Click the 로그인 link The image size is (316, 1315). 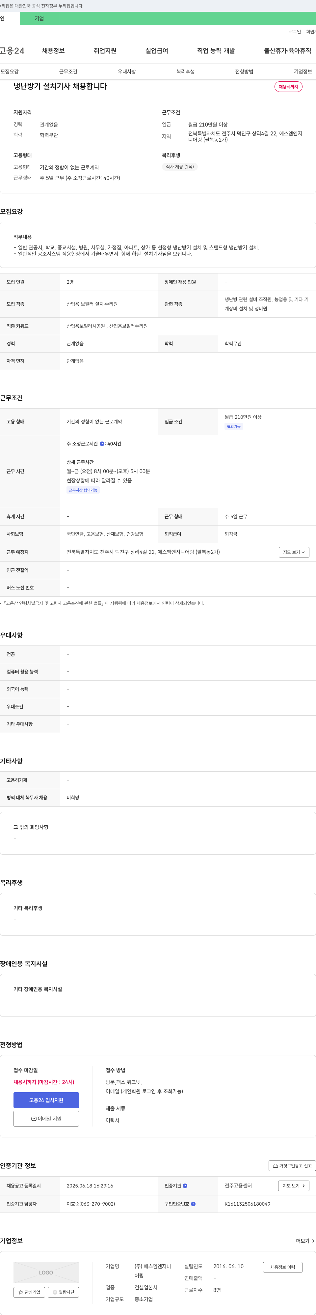[295, 32]
